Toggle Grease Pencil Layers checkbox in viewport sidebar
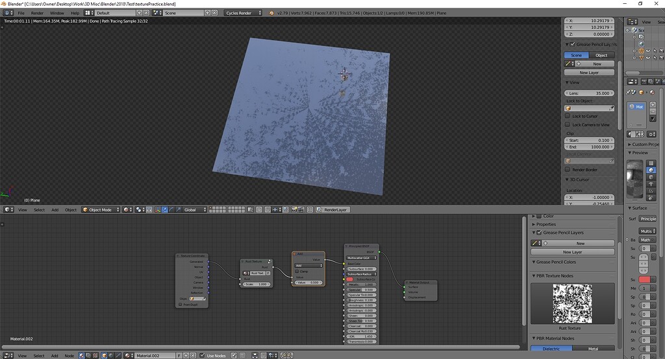Viewport: 665px width, 359px height. [573, 45]
